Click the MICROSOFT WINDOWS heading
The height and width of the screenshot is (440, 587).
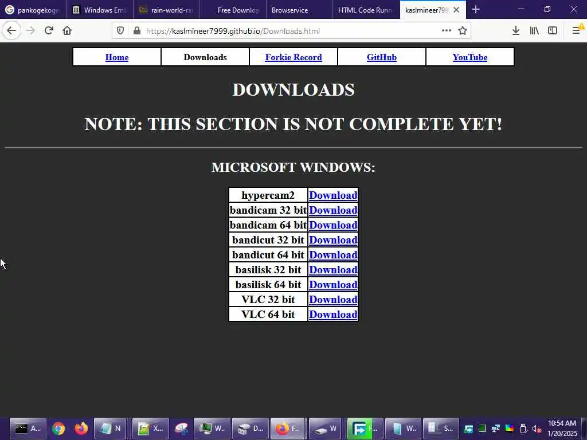click(x=293, y=167)
